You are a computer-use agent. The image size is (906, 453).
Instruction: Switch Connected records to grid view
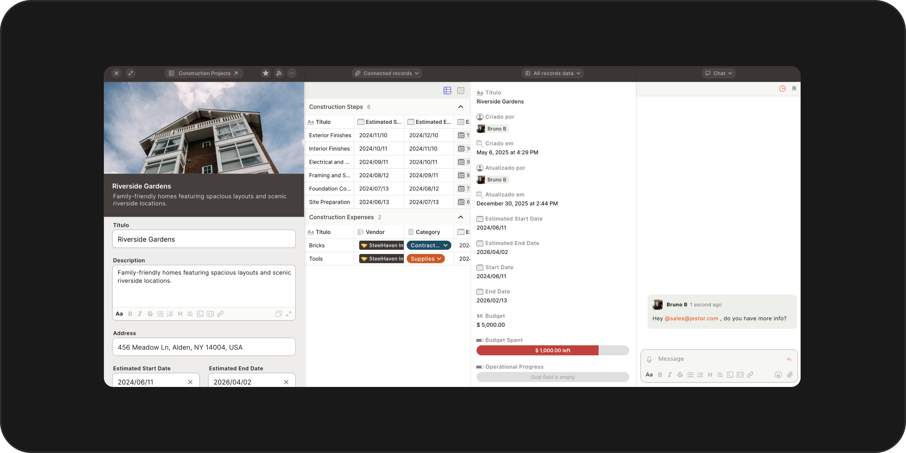coord(447,90)
